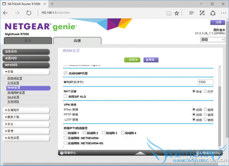Disable IPSec passthrough radio button

tap(205, 109)
